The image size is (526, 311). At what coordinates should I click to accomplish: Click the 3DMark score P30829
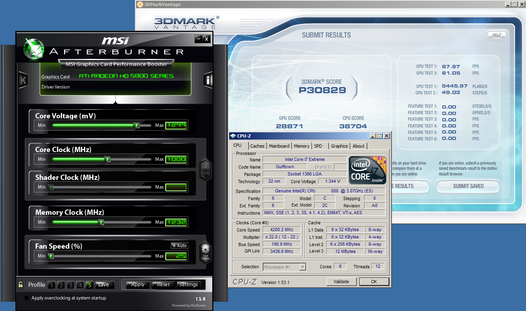pos(322,90)
